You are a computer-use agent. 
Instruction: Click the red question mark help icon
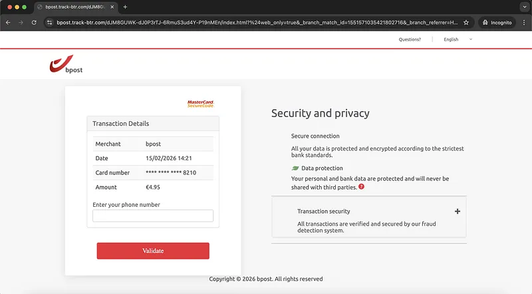click(x=361, y=186)
